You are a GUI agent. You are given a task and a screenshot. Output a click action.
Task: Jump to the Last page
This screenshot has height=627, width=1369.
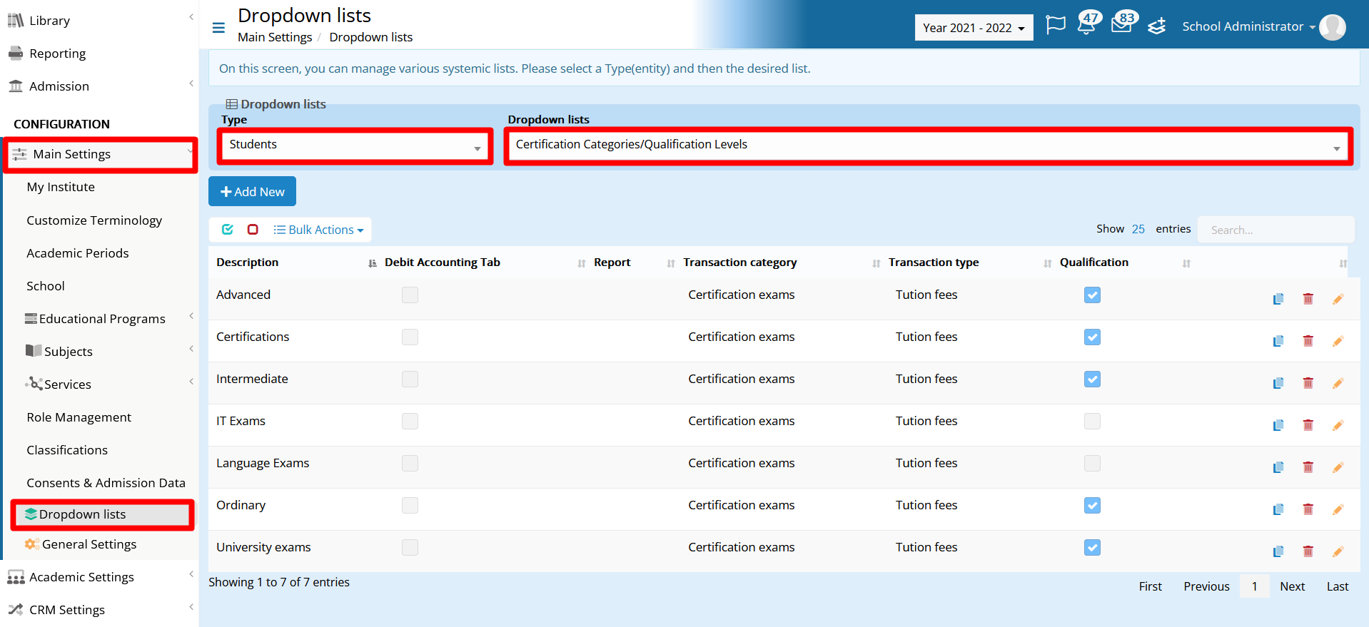click(x=1338, y=586)
